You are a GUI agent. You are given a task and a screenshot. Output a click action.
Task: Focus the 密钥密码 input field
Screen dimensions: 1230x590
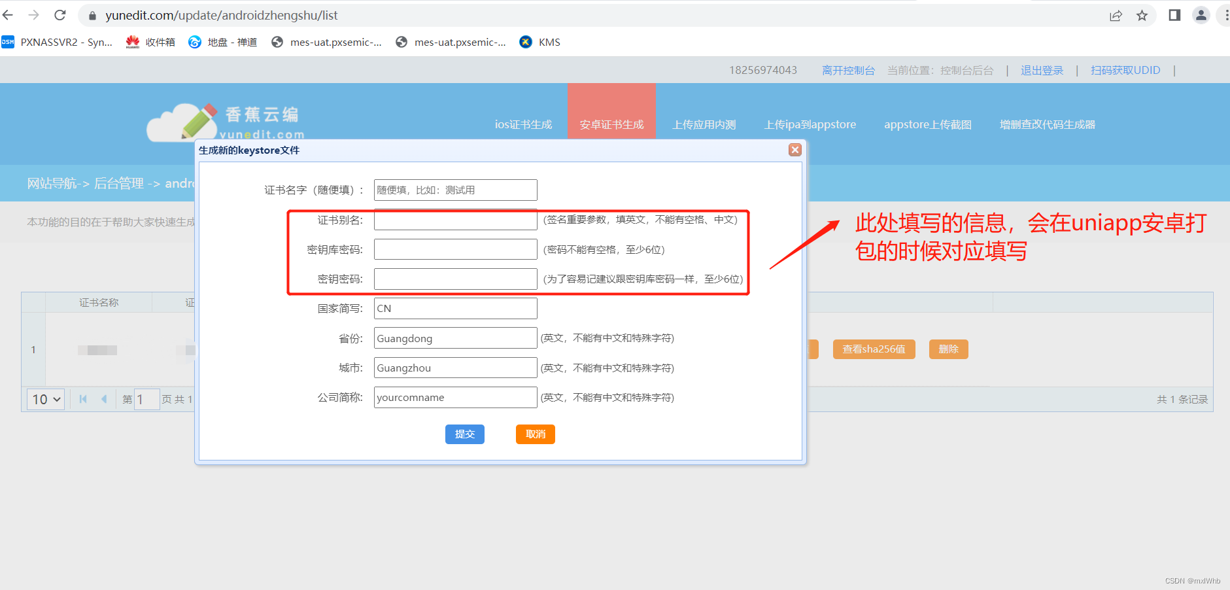pyautogui.click(x=455, y=279)
